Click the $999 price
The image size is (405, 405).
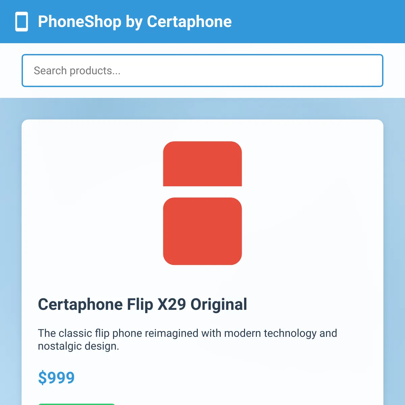56,378
